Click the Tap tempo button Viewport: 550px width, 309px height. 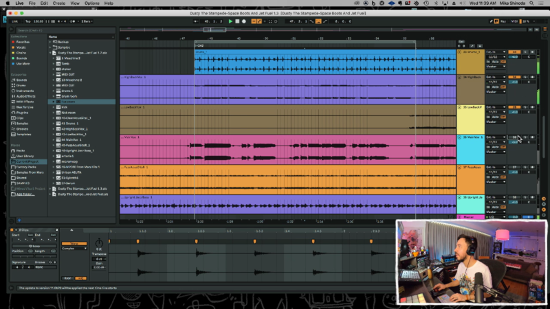point(29,21)
